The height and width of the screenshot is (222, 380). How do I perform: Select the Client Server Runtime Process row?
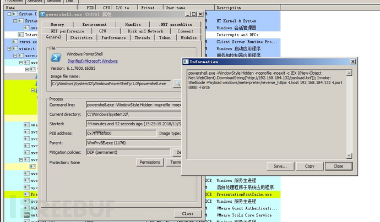pos(247,42)
